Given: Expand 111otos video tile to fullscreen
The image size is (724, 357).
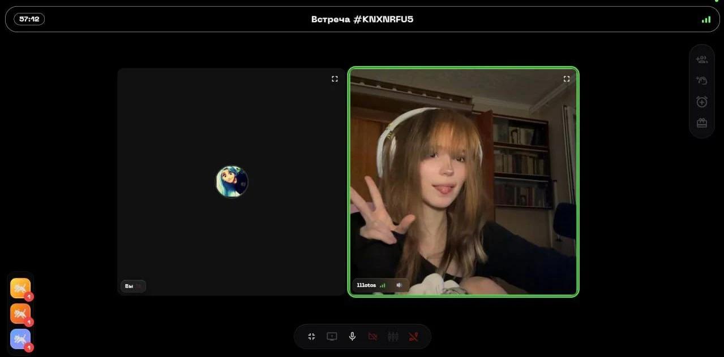Looking at the screenshot, I should click(x=567, y=79).
